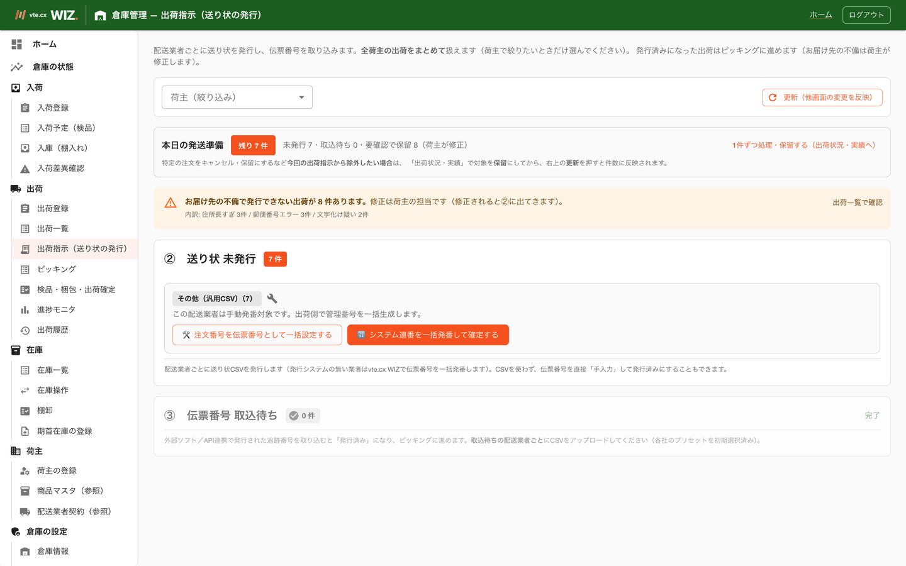
Task: Click the 出荷 truck icon
Action: pos(16,189)
